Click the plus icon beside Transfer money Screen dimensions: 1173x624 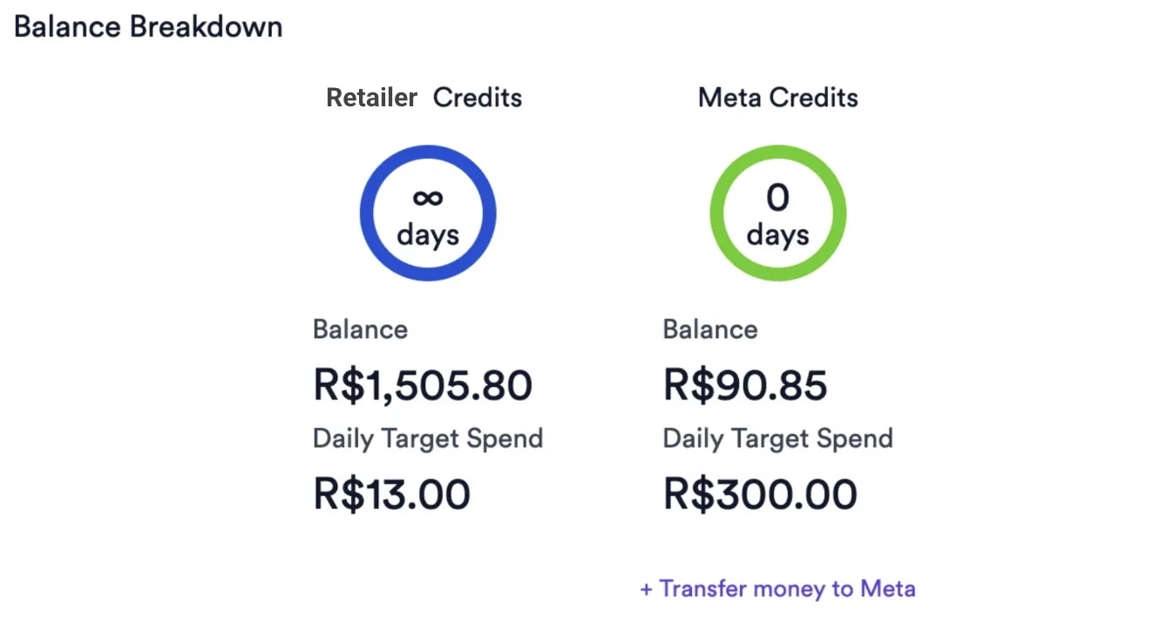(x=645, y=588)
